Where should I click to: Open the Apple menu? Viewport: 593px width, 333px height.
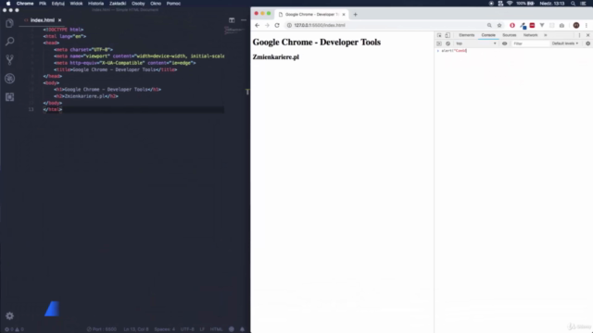click(x=8, y=4)
